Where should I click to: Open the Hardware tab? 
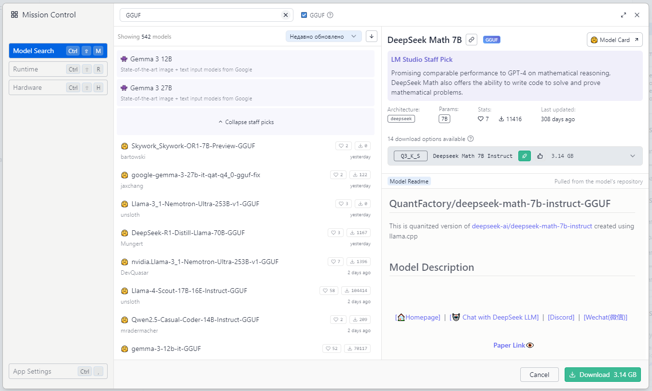click(x=58, y=87)
